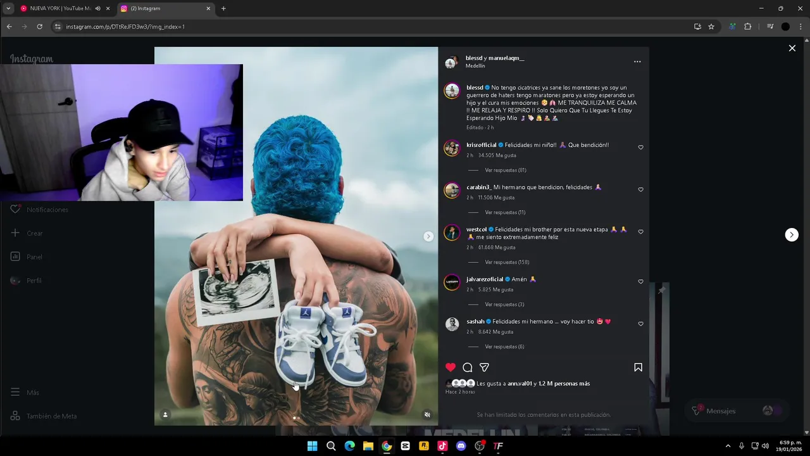
Task: Open the post's three-dots options menu
Action: 637,61
